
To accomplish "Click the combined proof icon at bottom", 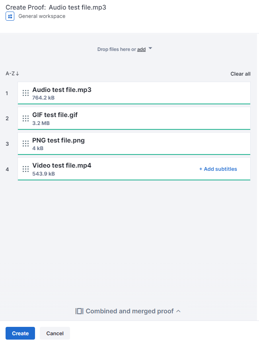I will point(79,311).
